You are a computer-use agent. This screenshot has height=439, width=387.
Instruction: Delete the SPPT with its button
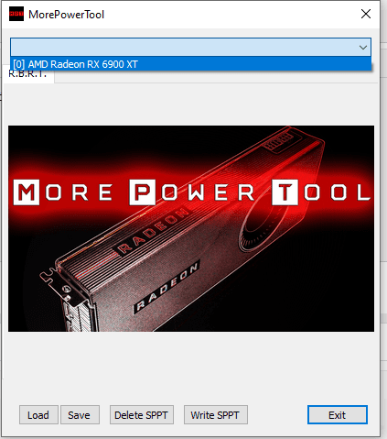coord(142,415)
